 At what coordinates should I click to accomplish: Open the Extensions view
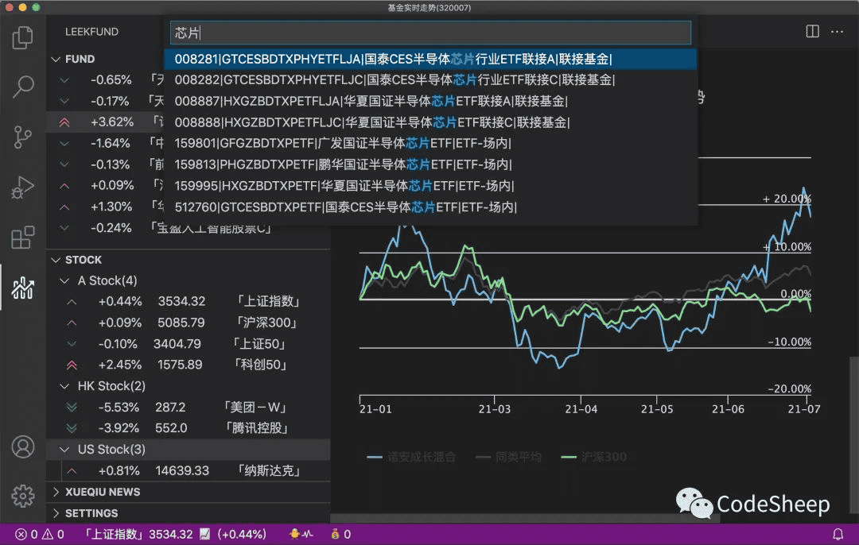22,238
